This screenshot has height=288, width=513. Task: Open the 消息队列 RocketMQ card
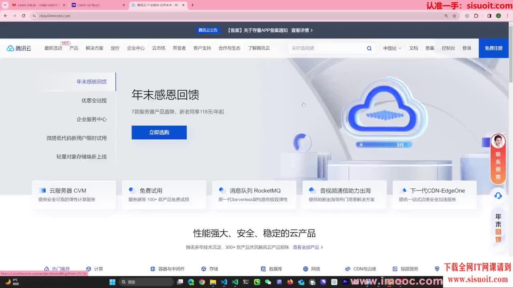click(254, 195)
